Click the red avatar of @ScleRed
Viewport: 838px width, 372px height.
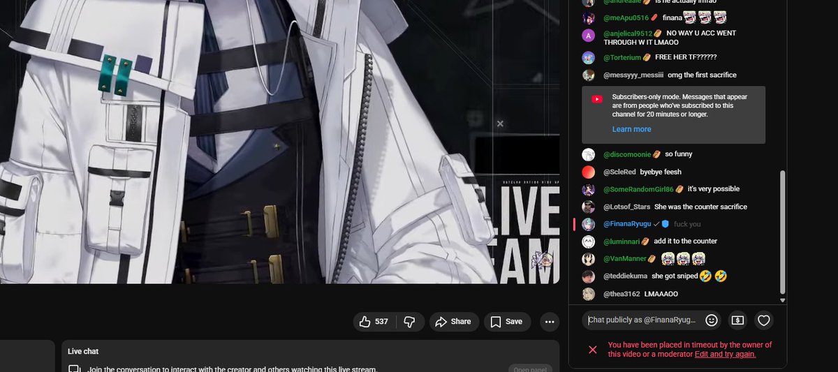pos(589,172)
